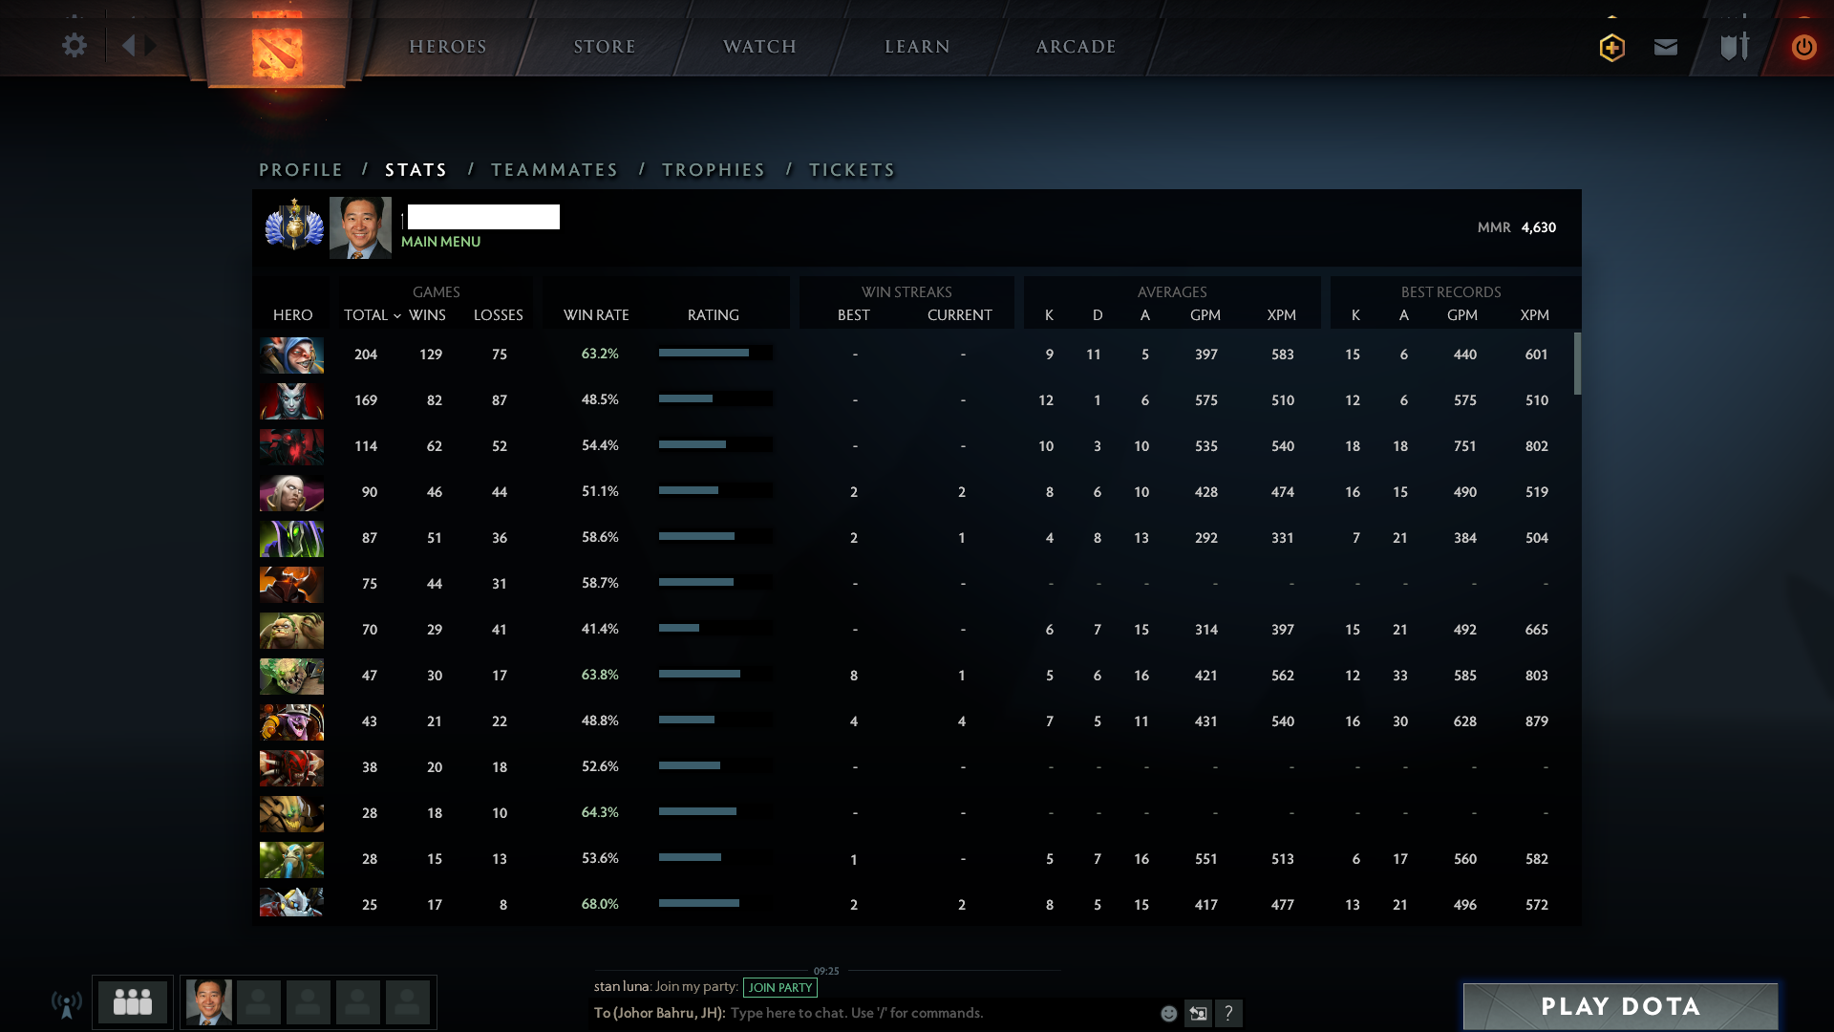Click the player rank medal badge
Screen dimensions: 1834x1032
[x=294, y=226]
